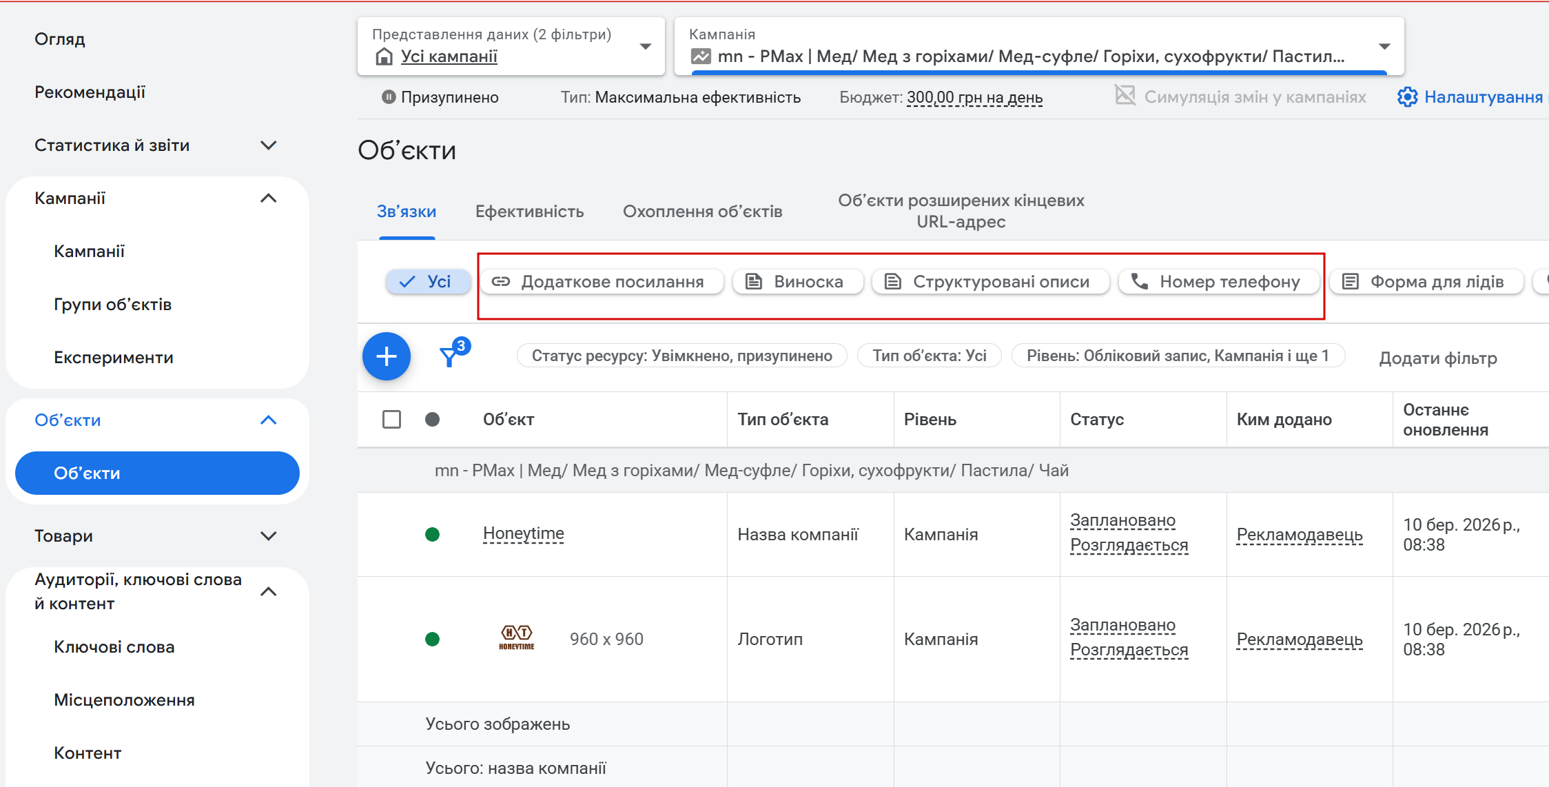Open the Представлення даних dropdown arrow
The image size is (1549, 787).
[x=646, y=46]
